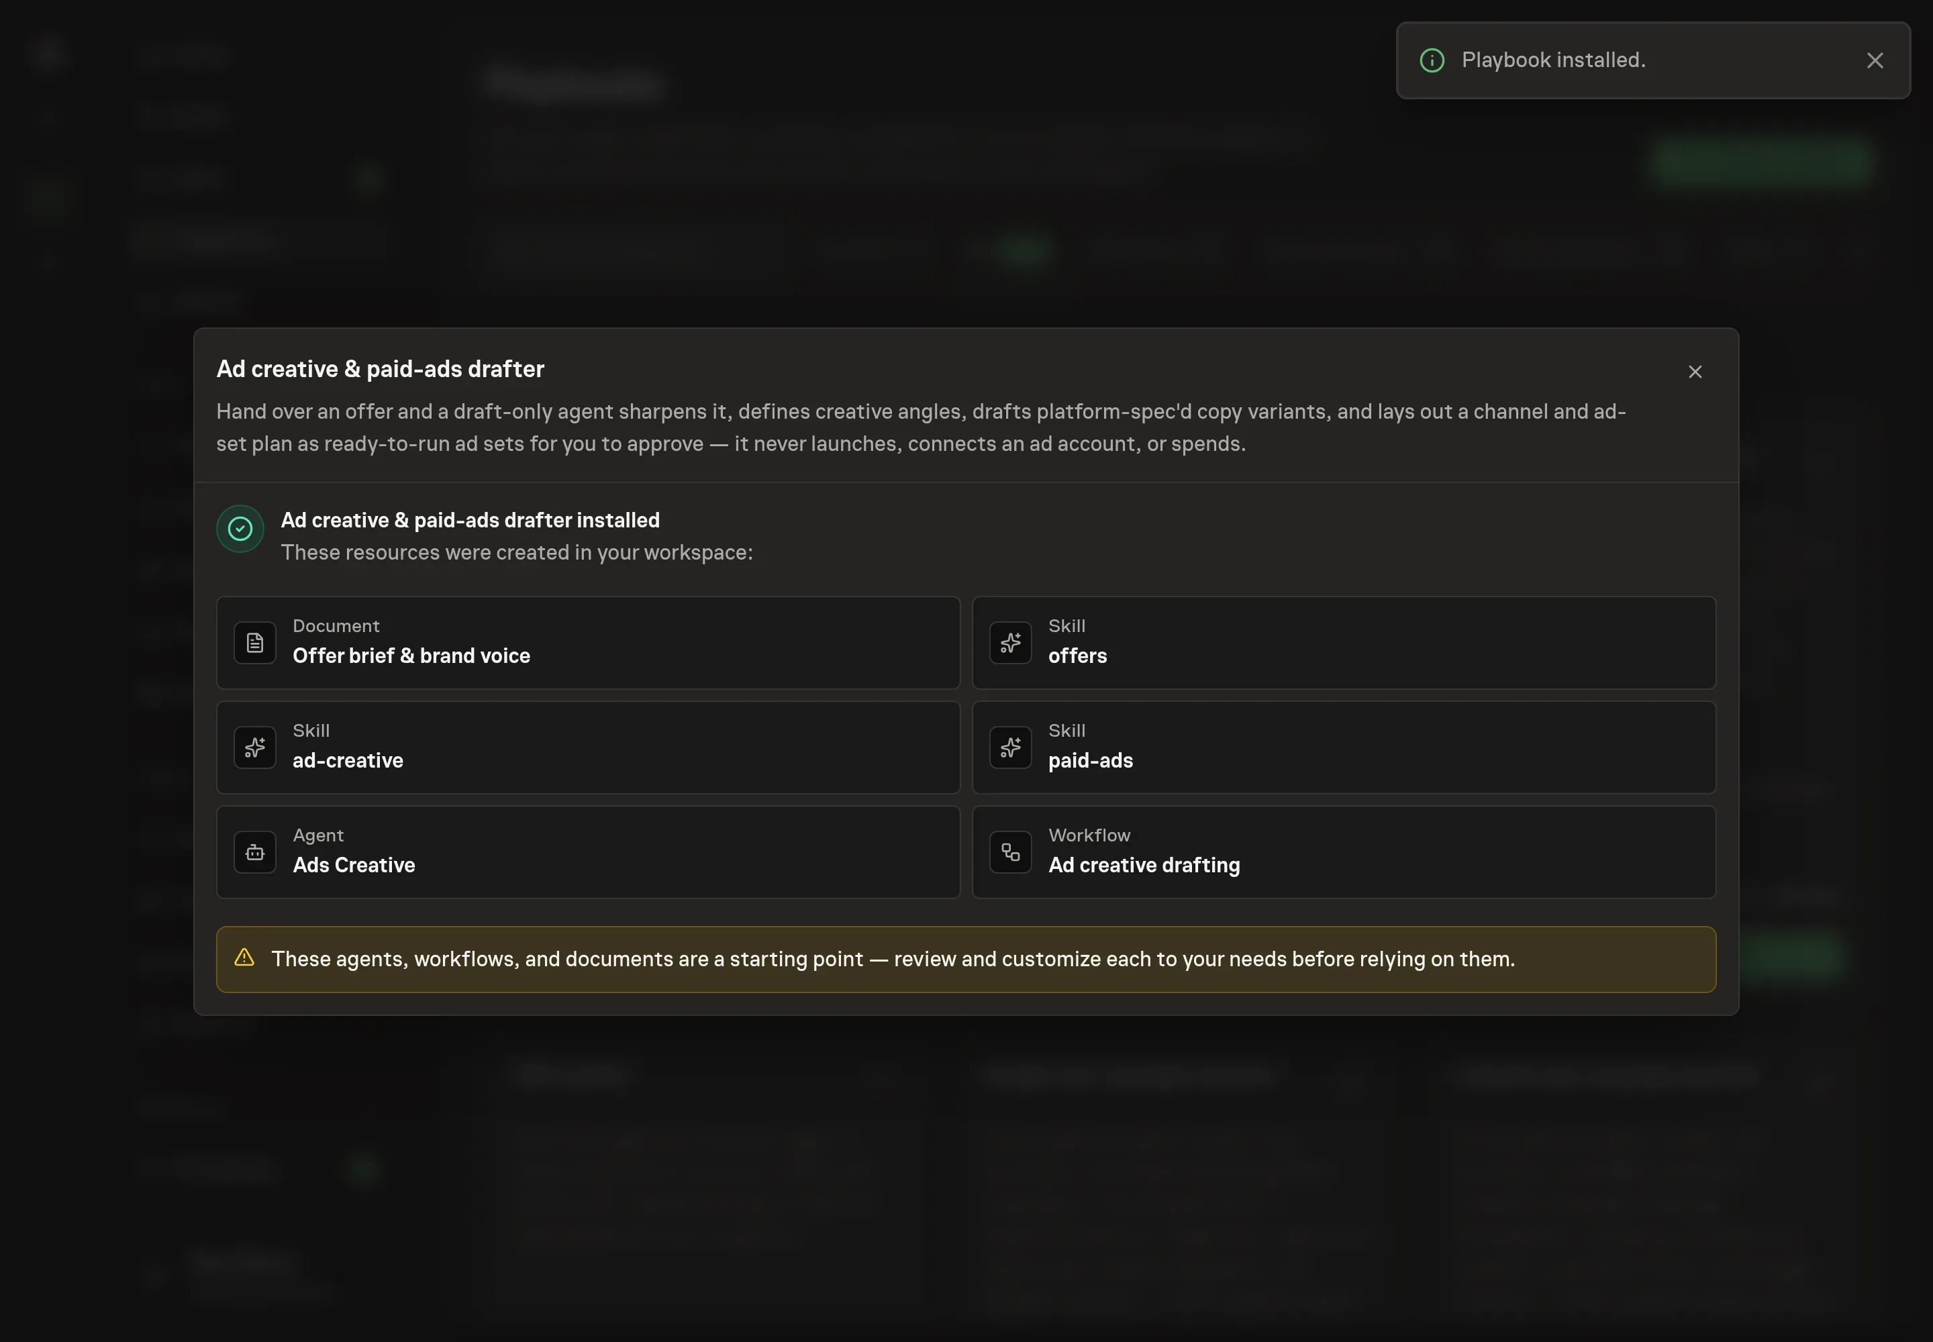The image size is (1933, 1342).
Task: Click the workflow icon for Ad creative drafting
Action: click(1010, 853)
